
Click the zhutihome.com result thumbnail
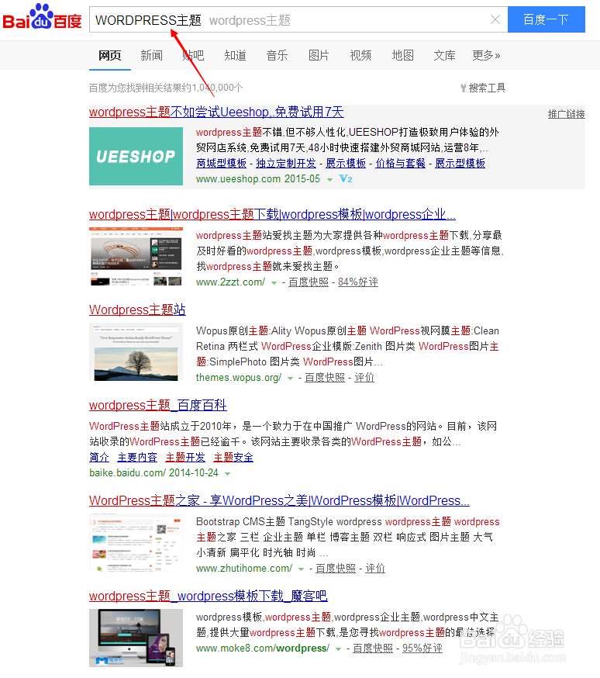click(136, 543)
